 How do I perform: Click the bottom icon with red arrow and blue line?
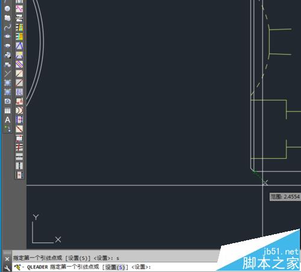[x=19, y=175]
